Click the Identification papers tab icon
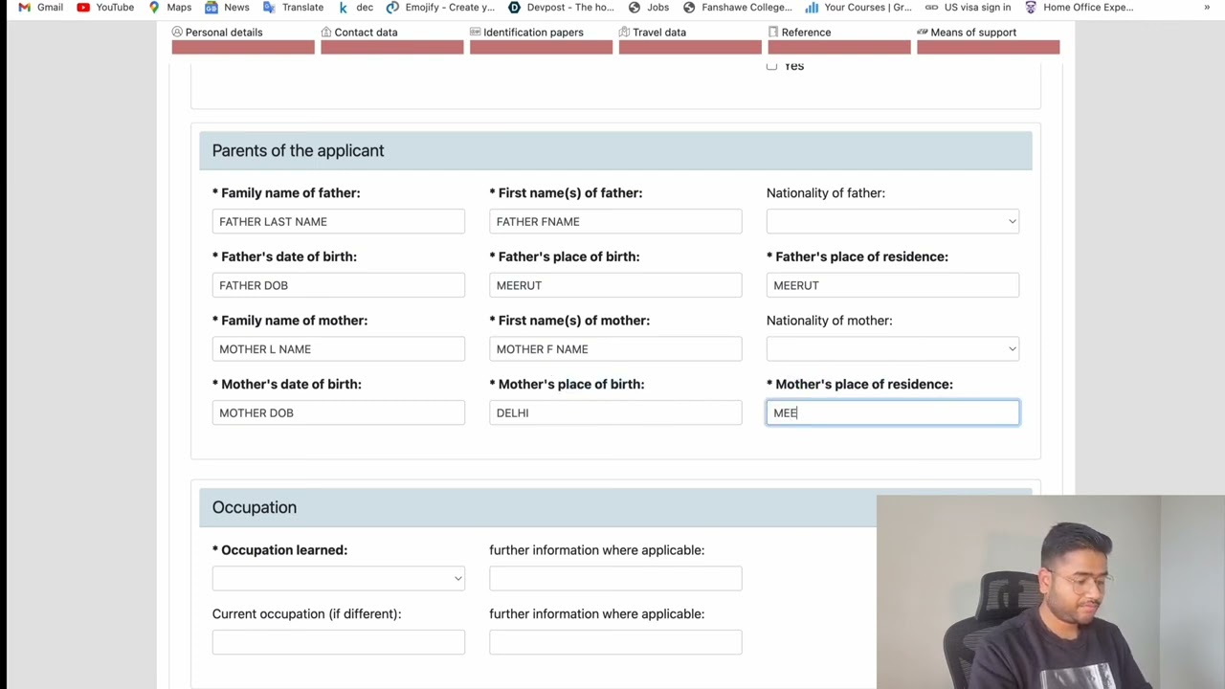This screenshot has height=689, width=1225. pyautogui.click(x=475, y=32)
